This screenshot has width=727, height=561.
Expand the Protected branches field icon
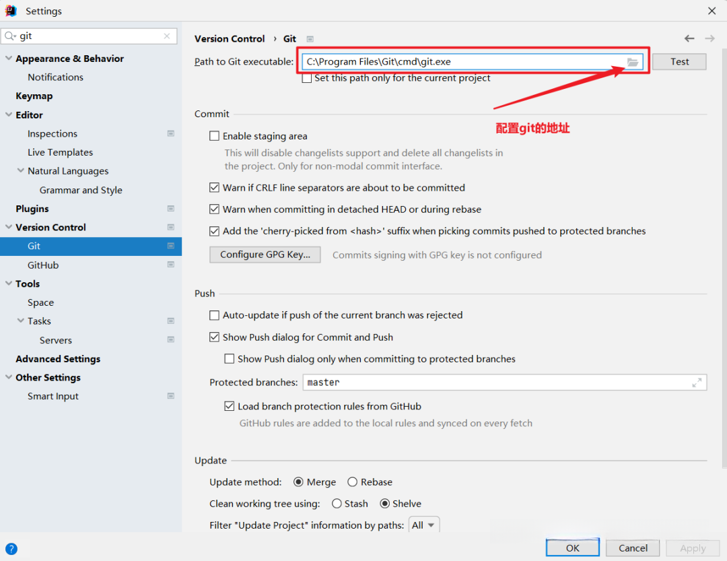pyautogui.click(x=697, y=383)
